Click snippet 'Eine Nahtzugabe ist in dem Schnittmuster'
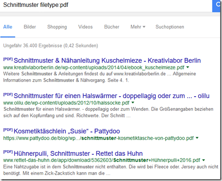The height and width of the screenshot is (181, 222). click(x=49, y=167)
